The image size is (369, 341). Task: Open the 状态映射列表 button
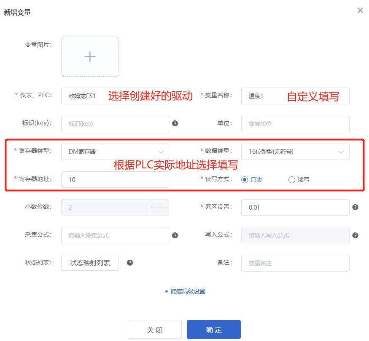click(90, 263)
